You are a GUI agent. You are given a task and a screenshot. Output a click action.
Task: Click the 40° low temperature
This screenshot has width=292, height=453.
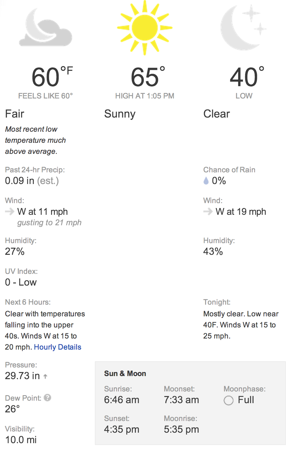[247, 77]
